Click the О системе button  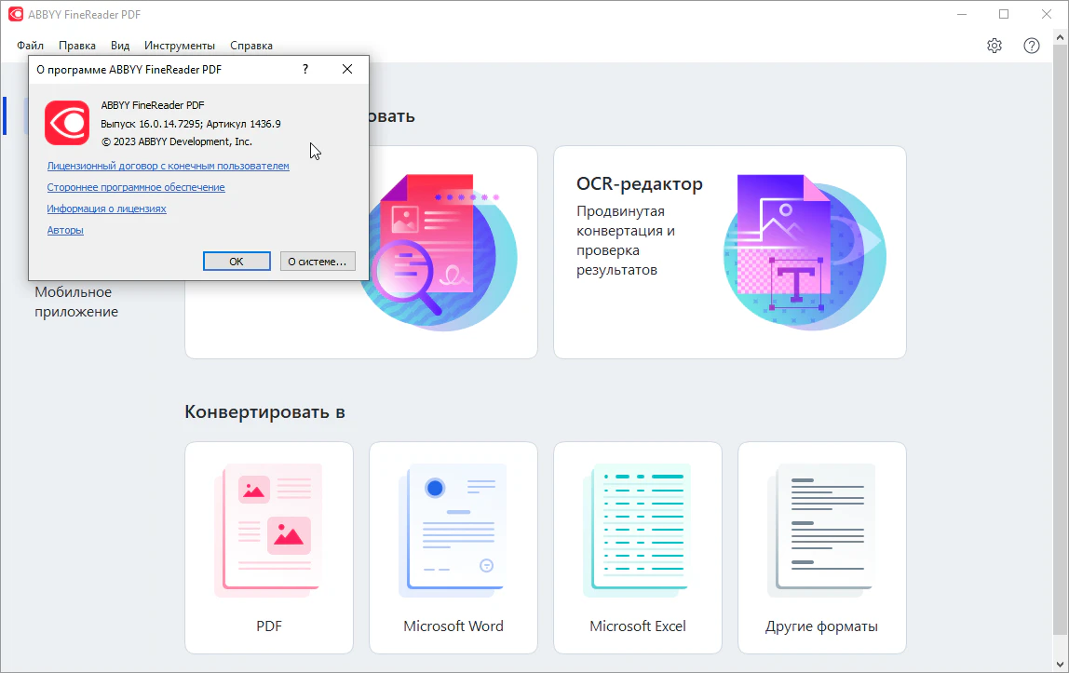317,262
